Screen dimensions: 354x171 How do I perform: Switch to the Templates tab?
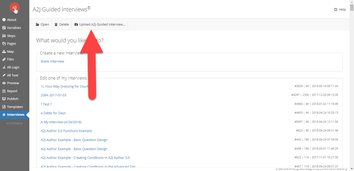pos(15,107)
